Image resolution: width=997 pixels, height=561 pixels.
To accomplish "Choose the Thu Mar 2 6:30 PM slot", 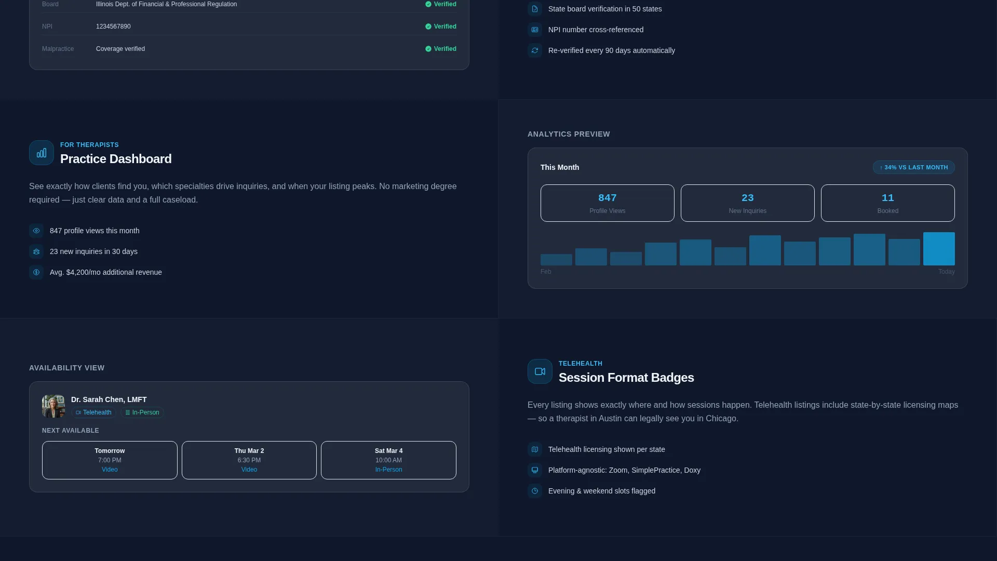I will pyautogui.click(x=249, y=460).
